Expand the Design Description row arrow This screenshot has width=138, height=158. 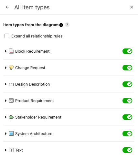5,84
